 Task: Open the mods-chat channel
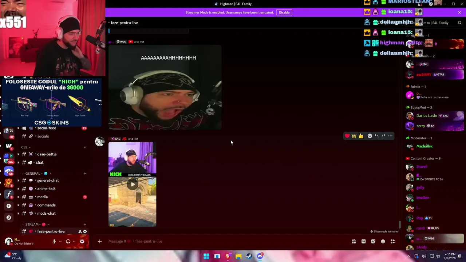click(54, 214)
